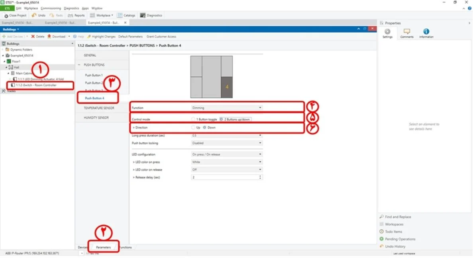Open the GENERAL parameter page
Screen dimensions: 473x258
[90, 55]
